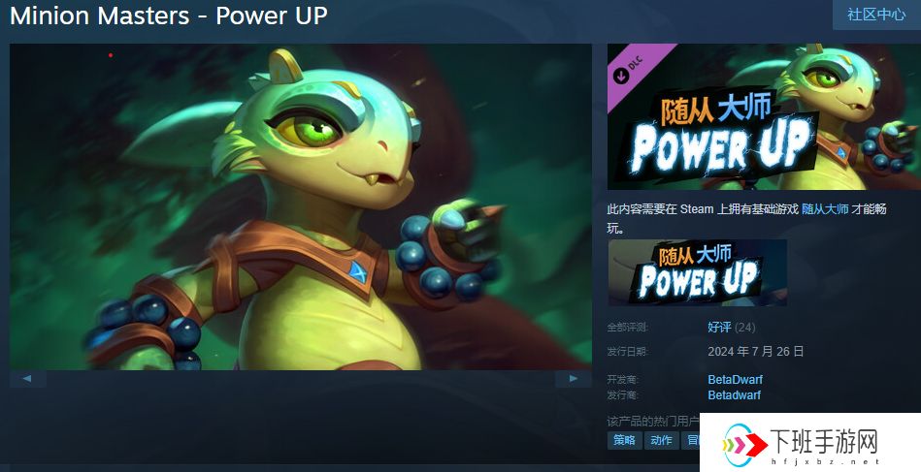Click the left arrow under the screenshot

[x=27, y=379]
